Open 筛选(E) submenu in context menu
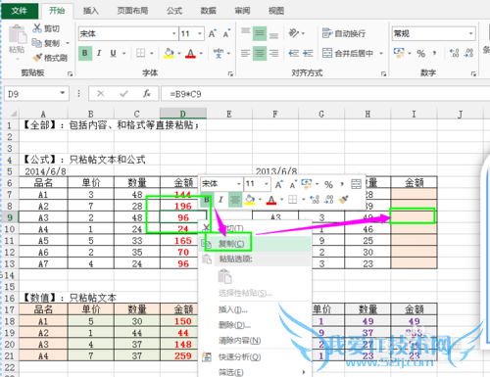490x377 pixels. pyautogui.click(x=255, y=372)
